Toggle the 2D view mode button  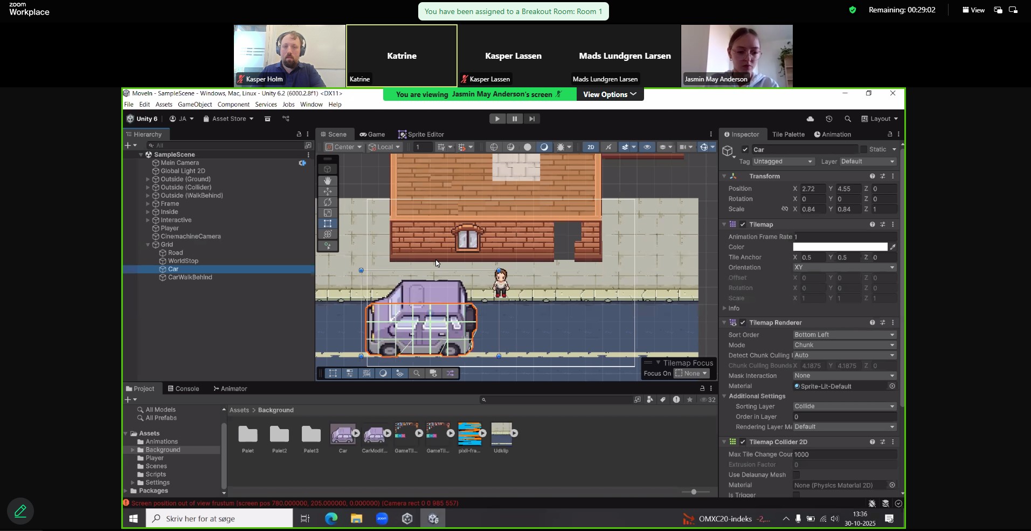tap(591, 147)
